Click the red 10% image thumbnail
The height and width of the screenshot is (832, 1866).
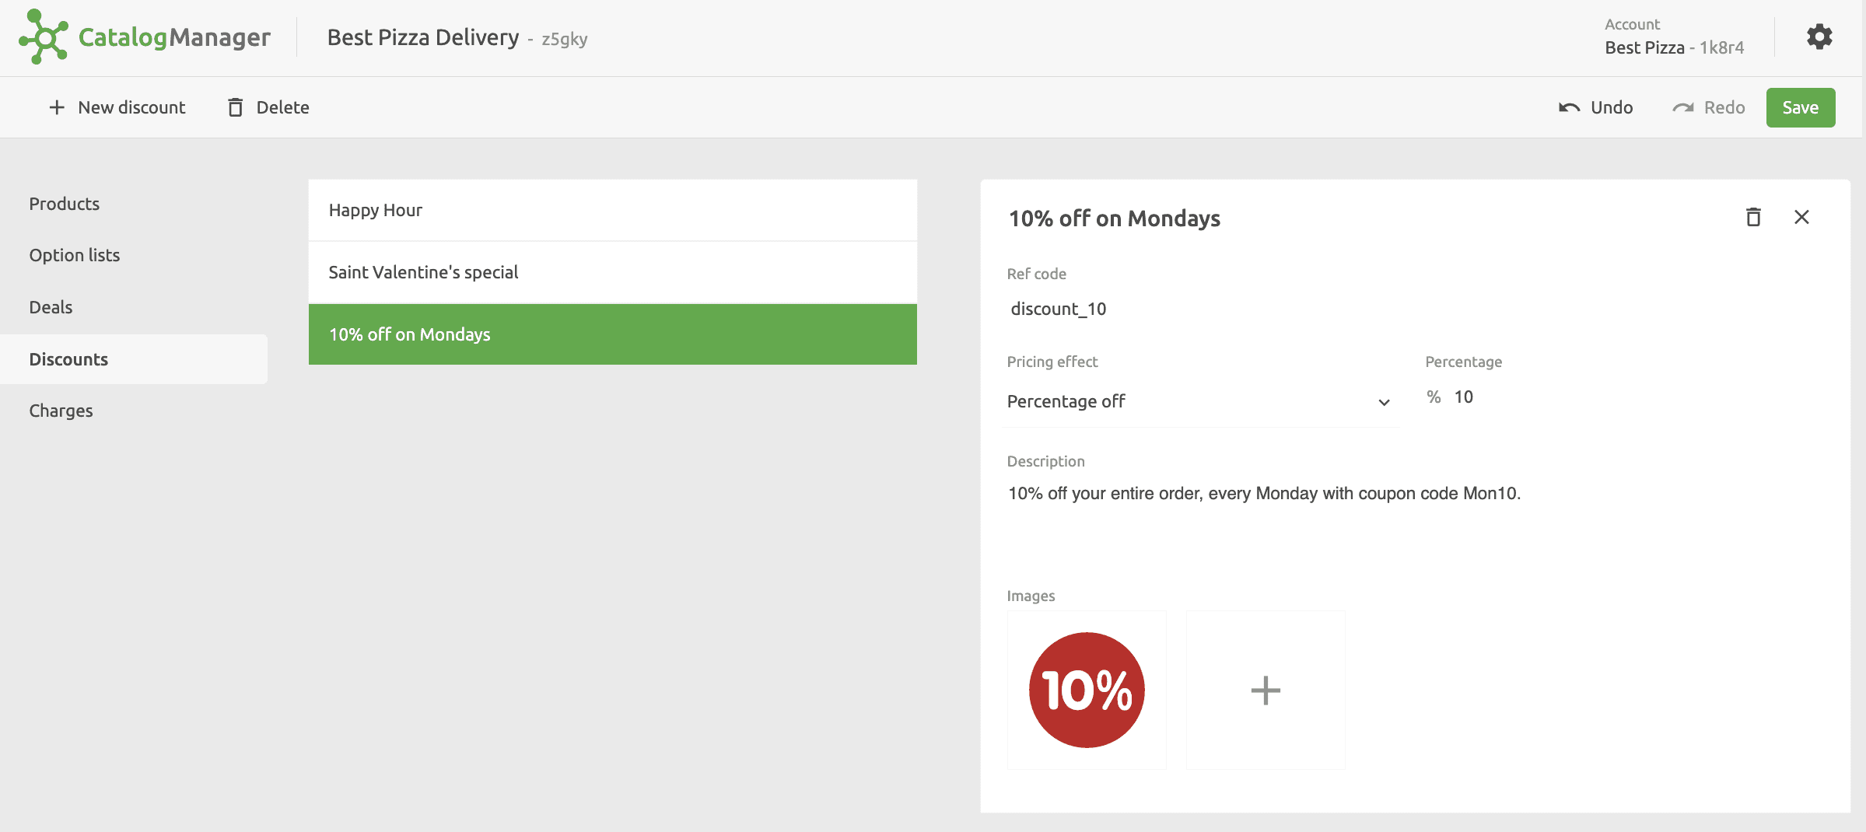point(1087,689)
